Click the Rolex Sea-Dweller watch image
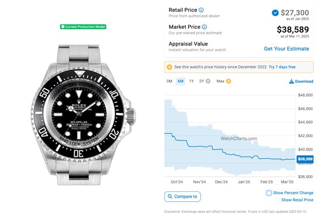This screenshot has width=331, height=219. 83,115
